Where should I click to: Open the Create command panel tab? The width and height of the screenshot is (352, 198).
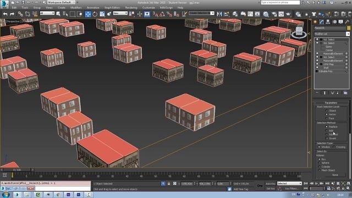tap(315, 22)
